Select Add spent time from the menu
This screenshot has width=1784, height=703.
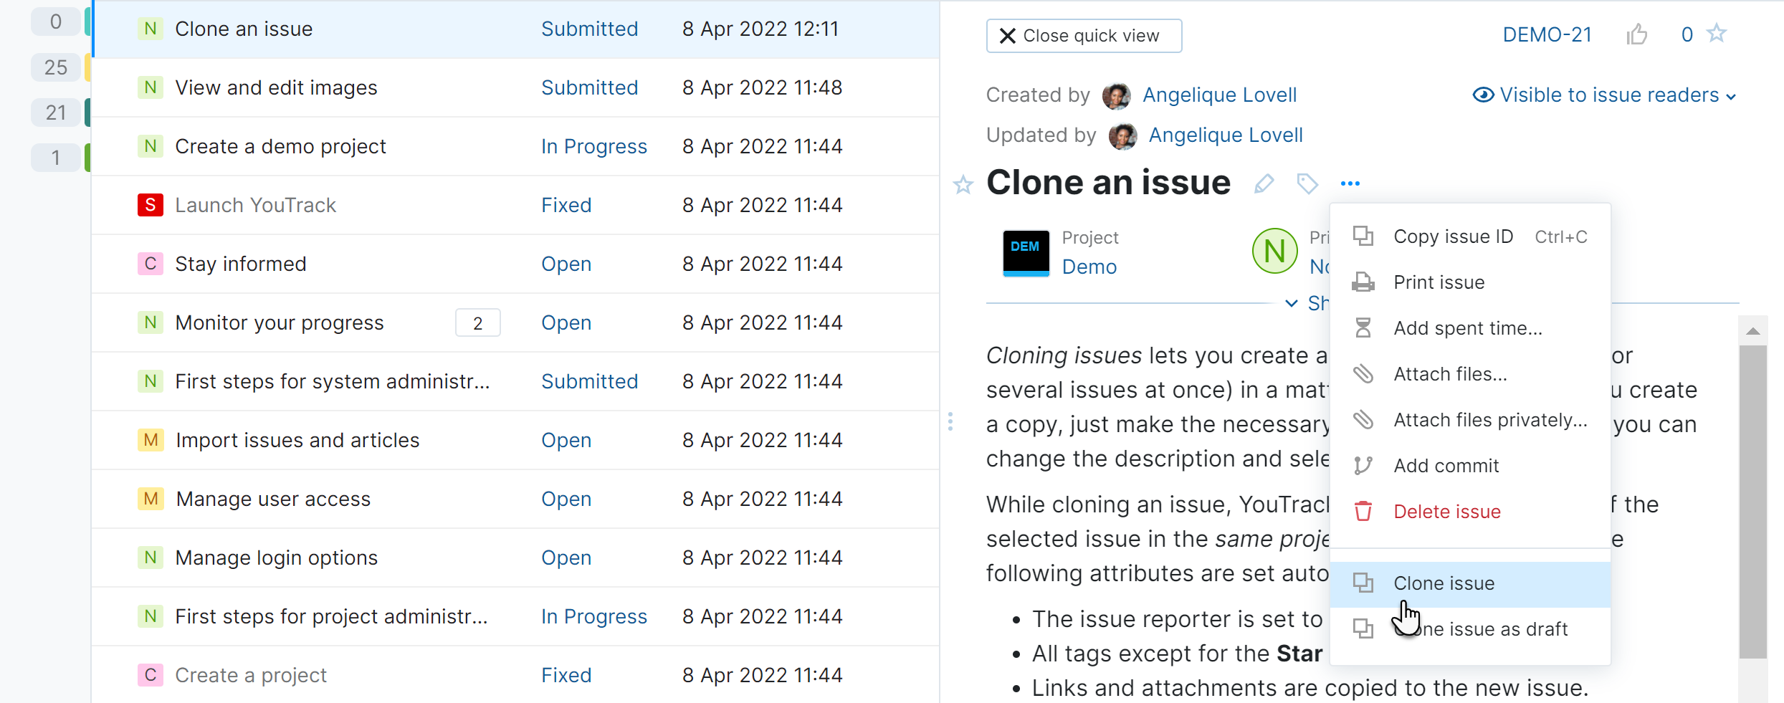click(1467, 328)
